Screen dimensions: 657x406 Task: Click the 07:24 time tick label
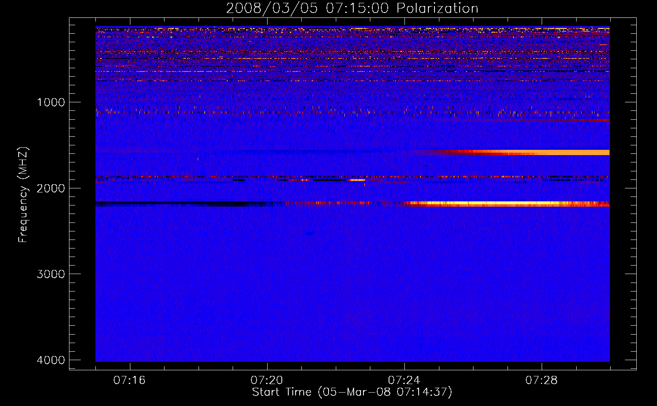(x=404, y=380)
